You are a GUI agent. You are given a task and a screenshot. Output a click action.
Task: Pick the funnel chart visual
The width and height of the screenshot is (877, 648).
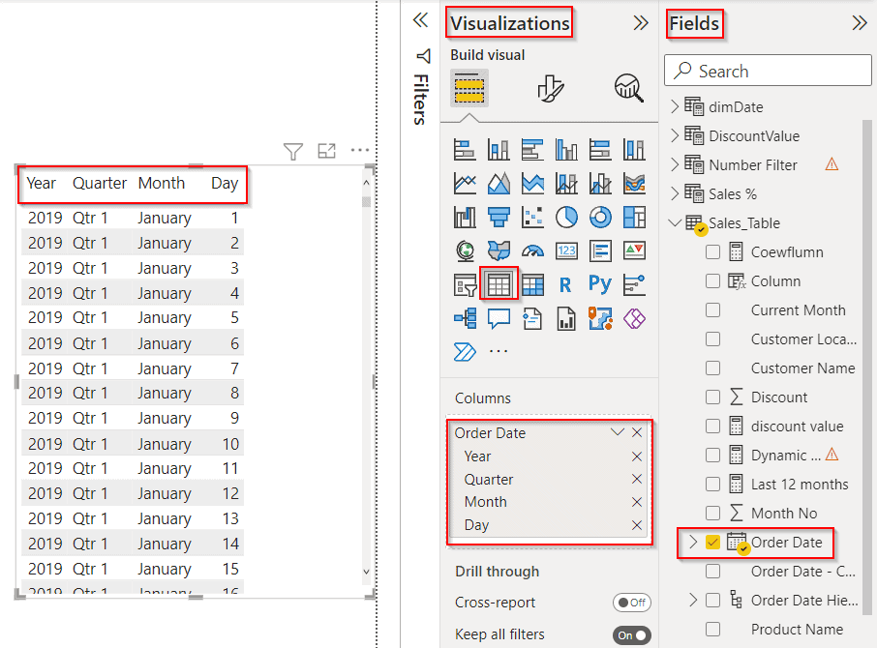coord(499,218)
